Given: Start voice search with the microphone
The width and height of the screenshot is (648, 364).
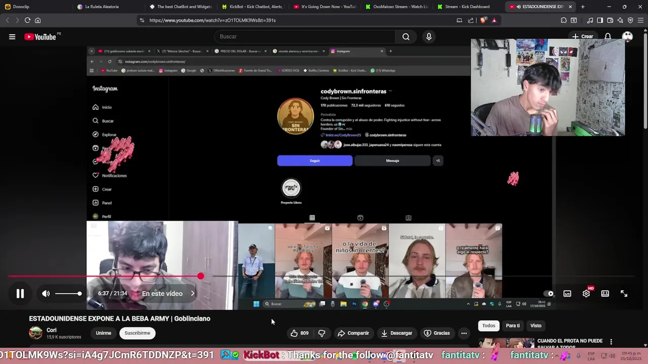Looking at the screenshot, I should [429, 36].
